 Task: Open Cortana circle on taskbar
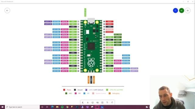click(42, 107)
